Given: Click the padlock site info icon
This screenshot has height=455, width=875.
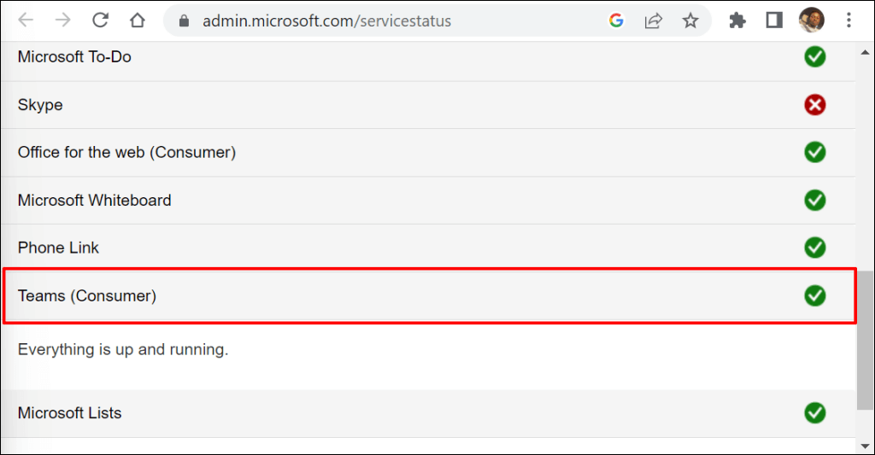Looking at the screenshot, I should (x=182, y=20).
